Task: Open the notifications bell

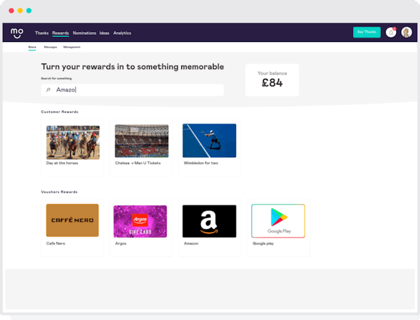Action: [391, 32]
